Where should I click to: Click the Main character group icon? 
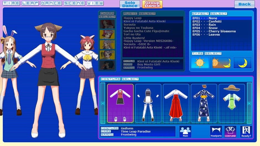185,132
